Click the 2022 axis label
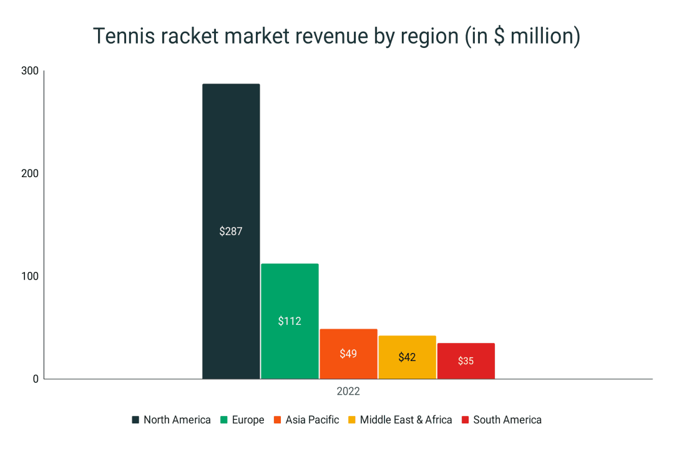Screen dimensions: 674x449 pos(348,391)
